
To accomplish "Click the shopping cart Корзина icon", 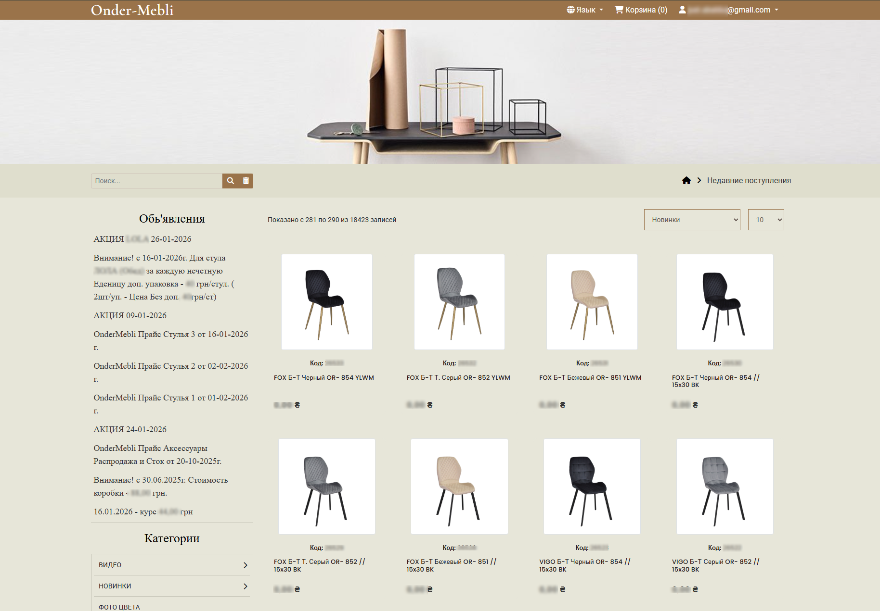I will 619,10.
